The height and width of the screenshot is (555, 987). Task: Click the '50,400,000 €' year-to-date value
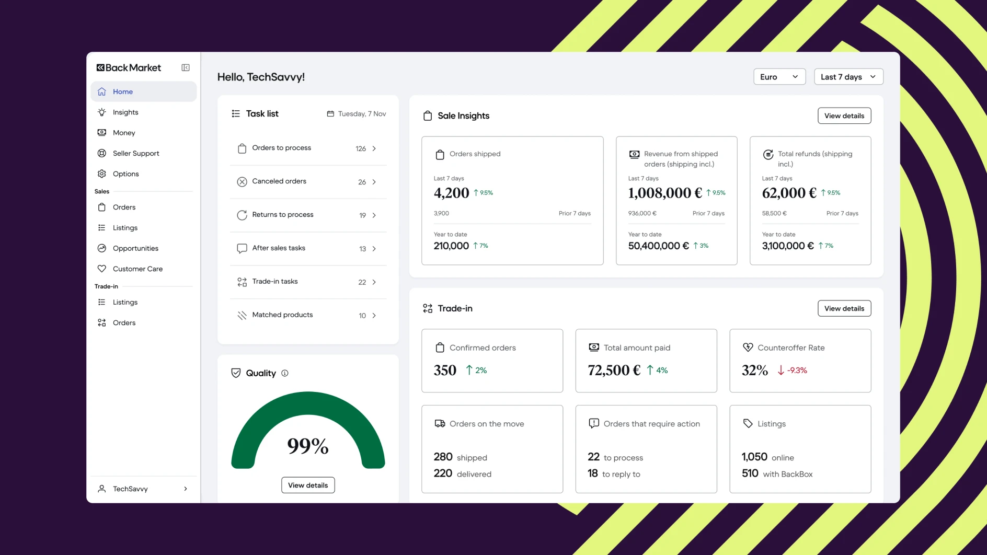tap(659, 246)
